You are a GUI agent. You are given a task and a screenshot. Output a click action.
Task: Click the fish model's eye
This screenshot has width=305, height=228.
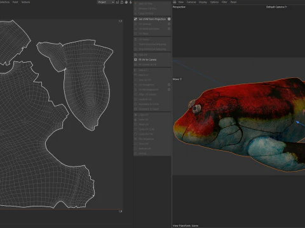pyautogui.click(x=196, y=108)
